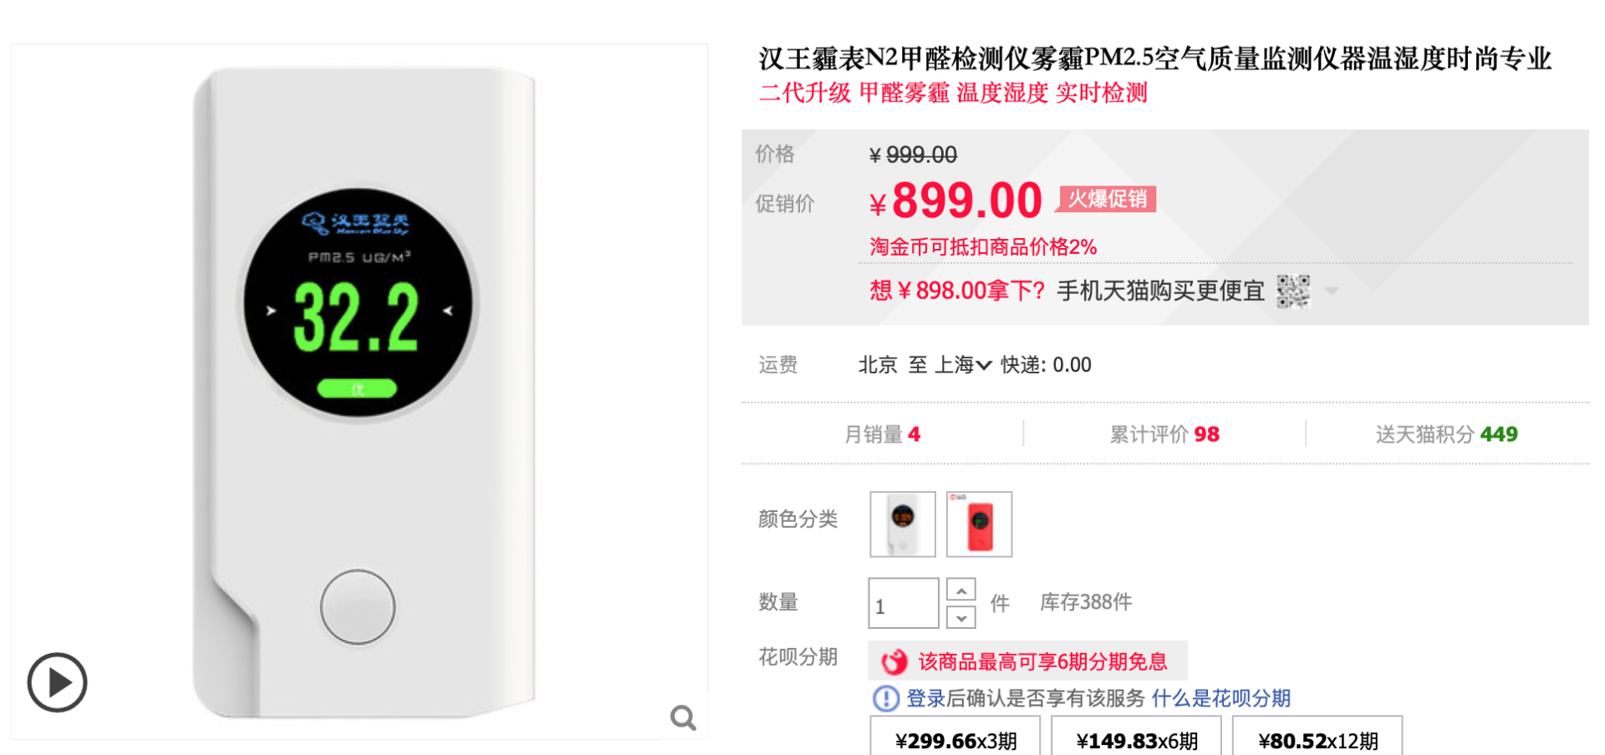Click the blue exclamation info icon
The width and height of the screenshot is (1605, 755).
point(885,698)
